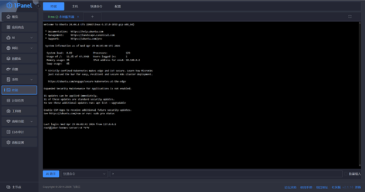Image resolution: width=365 pixels, height=192 pixels.
Task: Open 日志审计 in the sidebar
Action: click(x=20, y=132)
